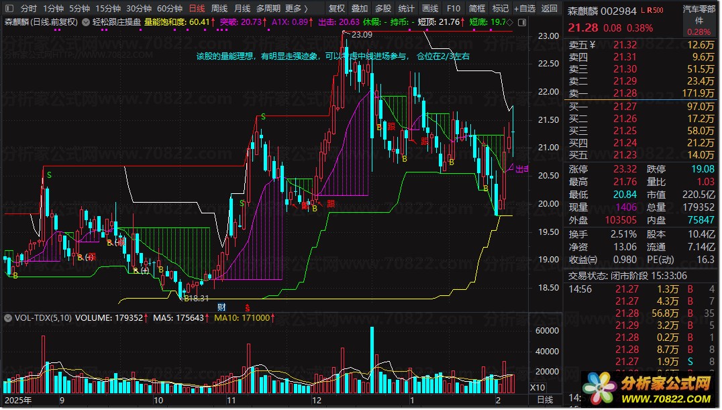Click the R500 badge in header

click(655, 10)
